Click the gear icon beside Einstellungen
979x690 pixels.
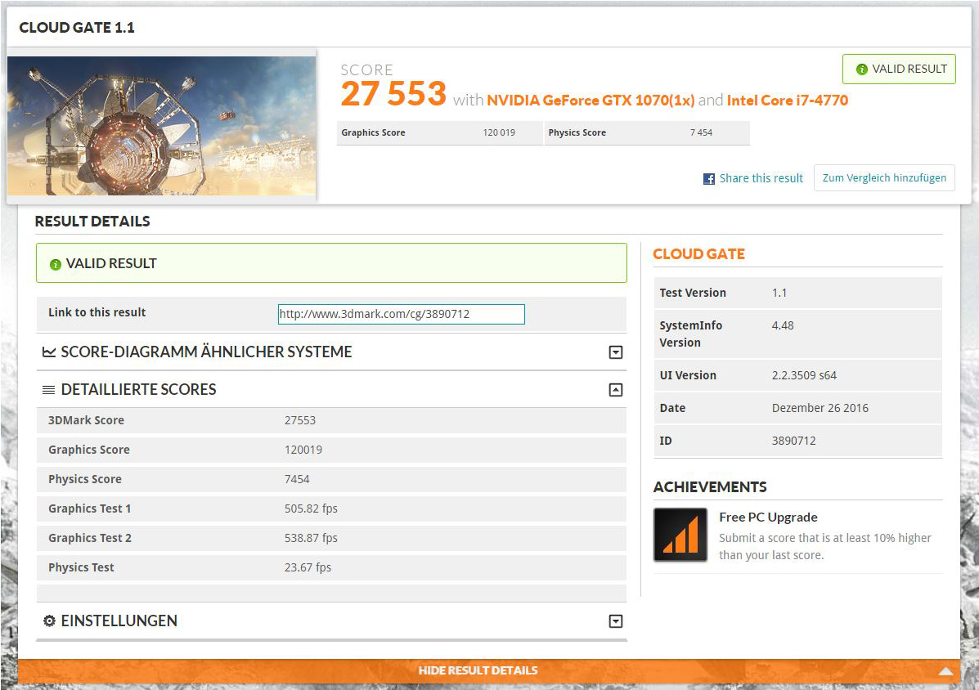(x=49, y=621)
